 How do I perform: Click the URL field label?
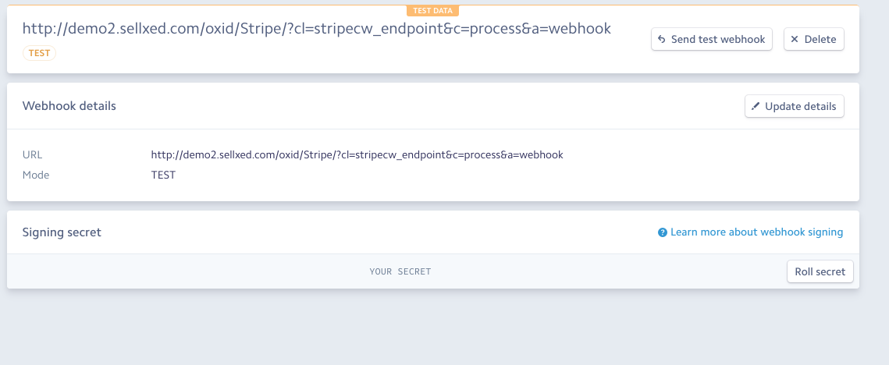(33, 154)
